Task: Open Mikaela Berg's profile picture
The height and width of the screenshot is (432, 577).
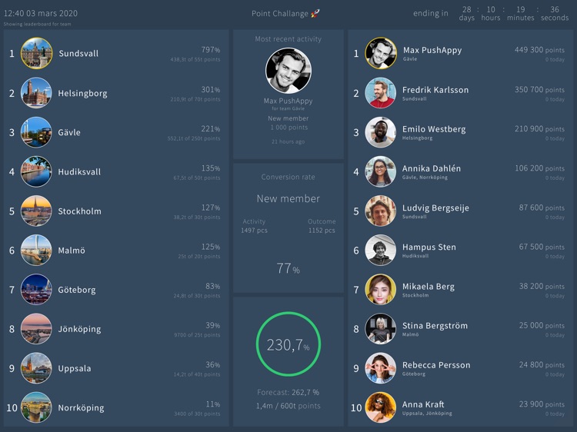Action: click(381, 290)
